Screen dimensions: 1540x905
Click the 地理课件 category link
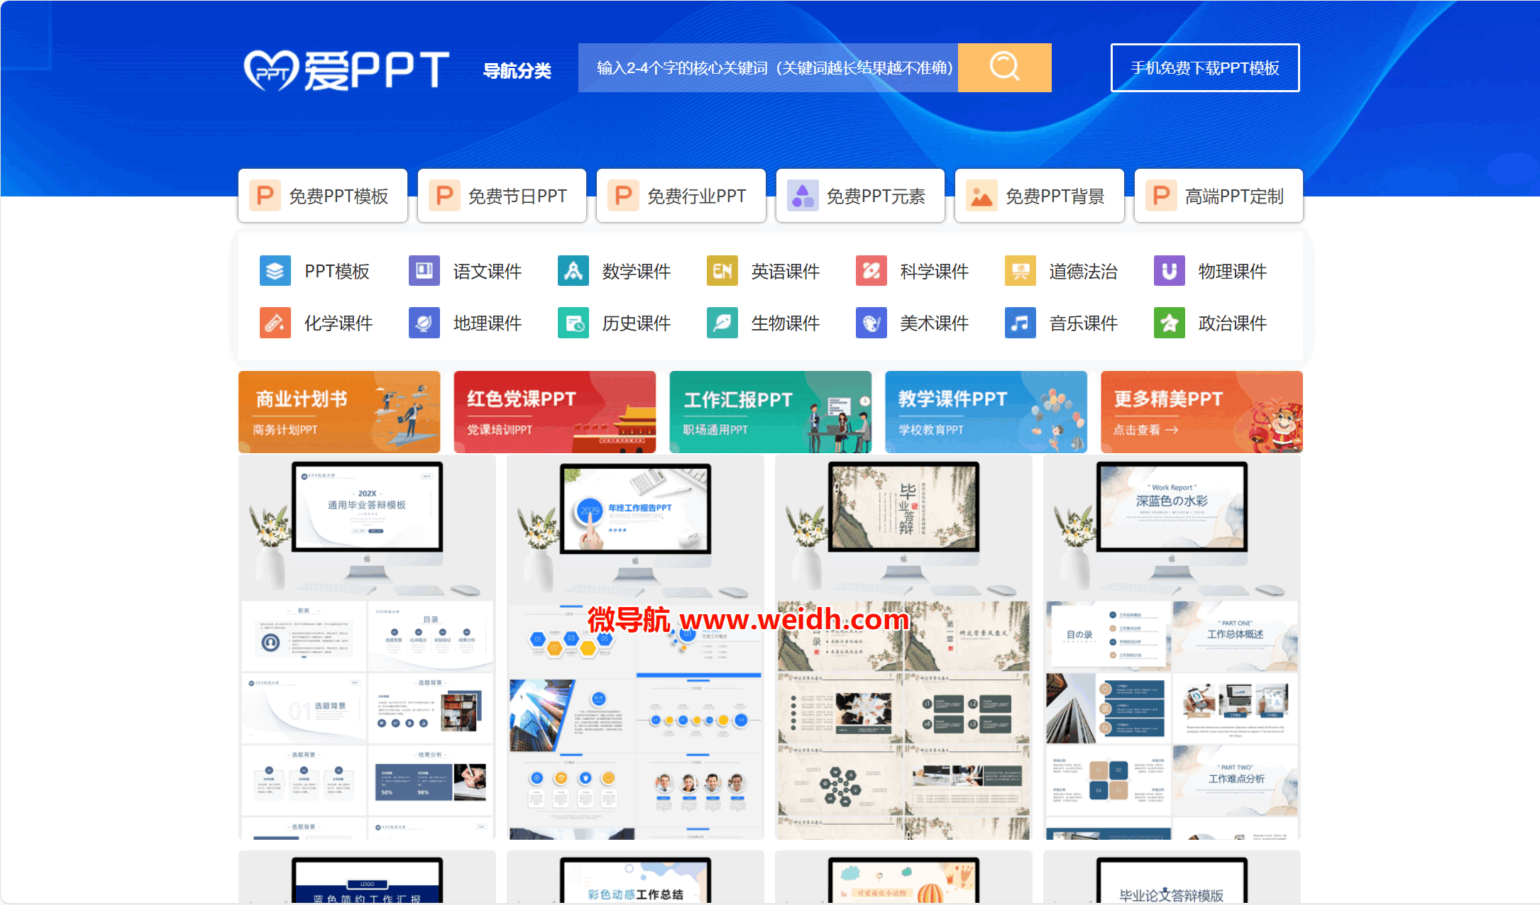[488, 323]
